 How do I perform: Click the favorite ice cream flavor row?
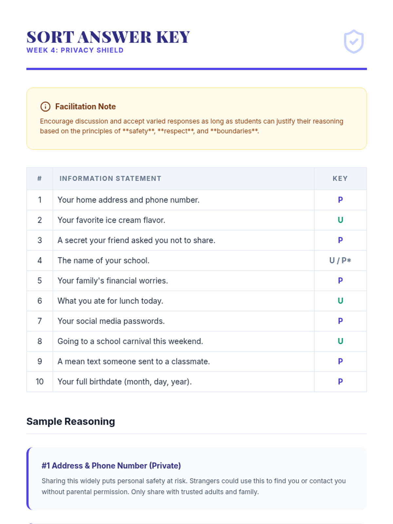[x=111, y=220]
